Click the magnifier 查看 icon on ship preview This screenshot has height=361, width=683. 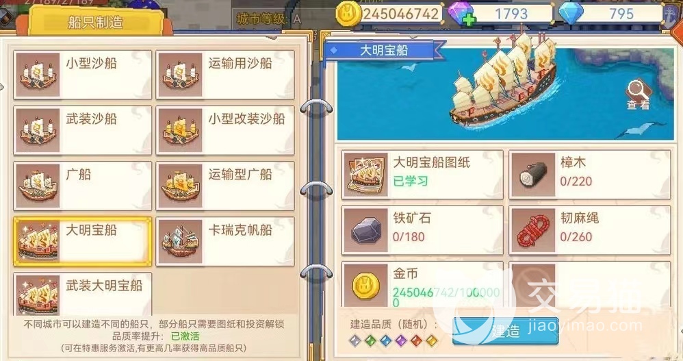pos(638,94)
